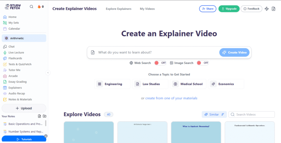281x143 pixels.
Task: Click the Your Notes list scrollbar
Action: [x=46, y=123]
